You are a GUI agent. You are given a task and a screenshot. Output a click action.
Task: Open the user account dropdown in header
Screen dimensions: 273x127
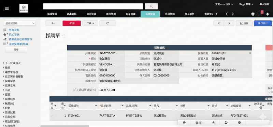tap(224, 4)
